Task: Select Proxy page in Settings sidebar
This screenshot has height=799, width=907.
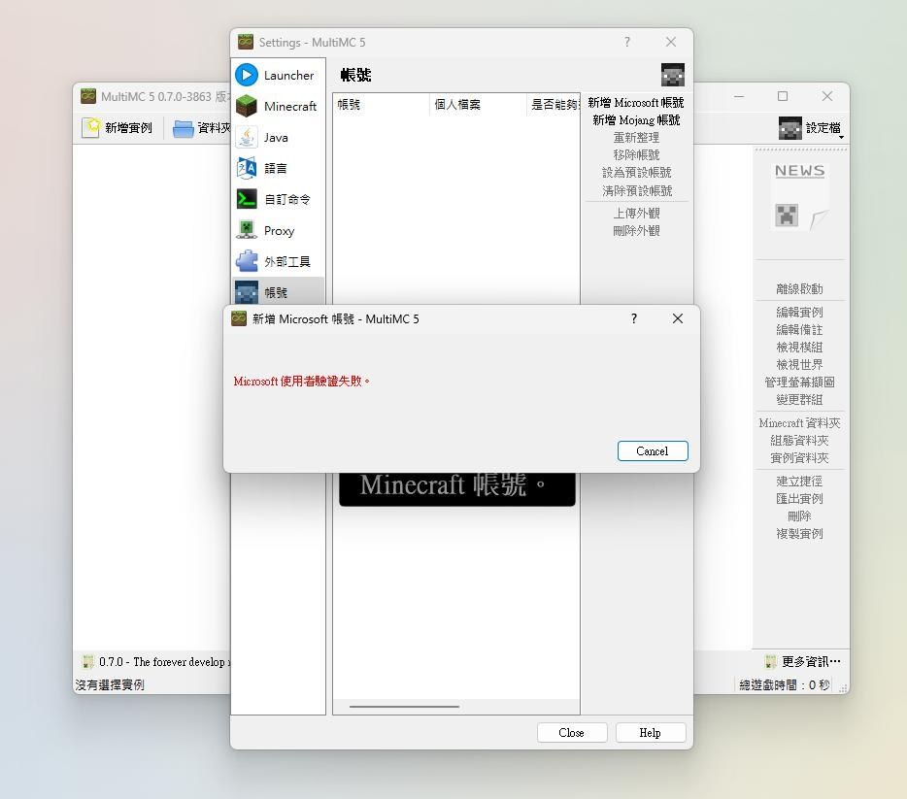Action: (x=279, y=231)
